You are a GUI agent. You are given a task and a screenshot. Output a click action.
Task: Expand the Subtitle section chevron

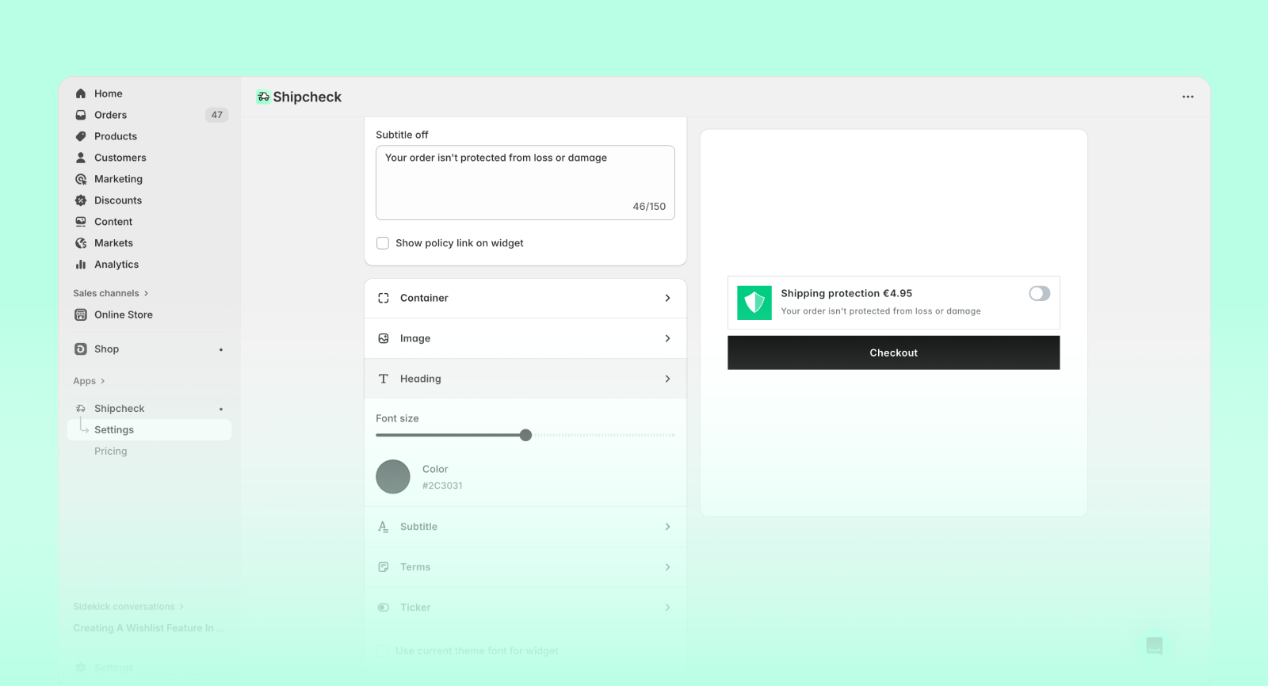(667, 527)
